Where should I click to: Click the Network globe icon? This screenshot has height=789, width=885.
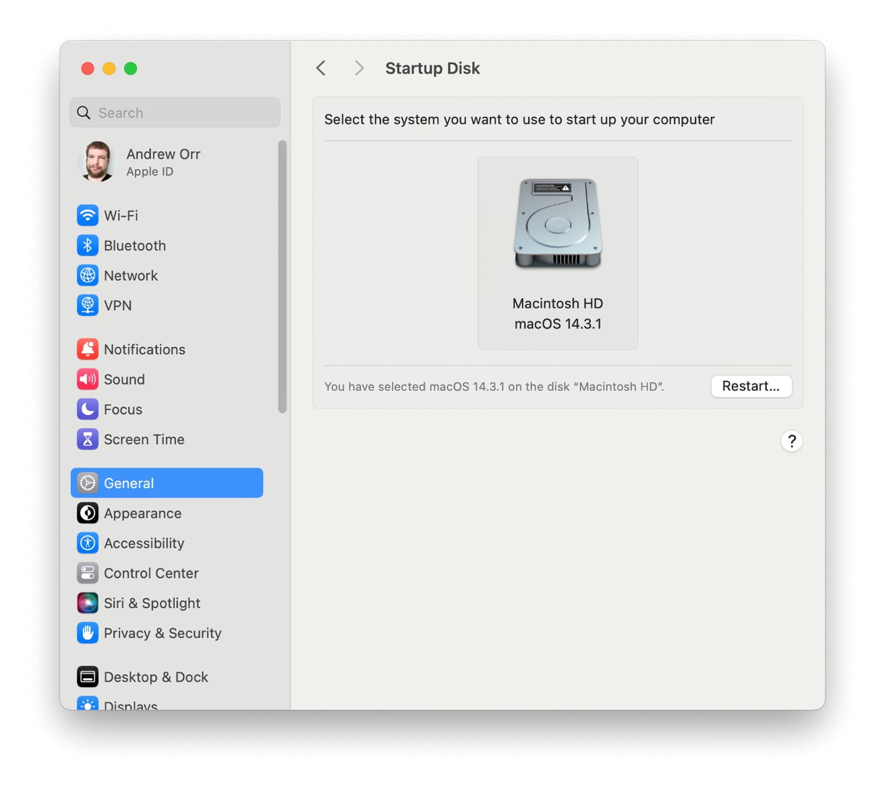(x=88, y=275)
